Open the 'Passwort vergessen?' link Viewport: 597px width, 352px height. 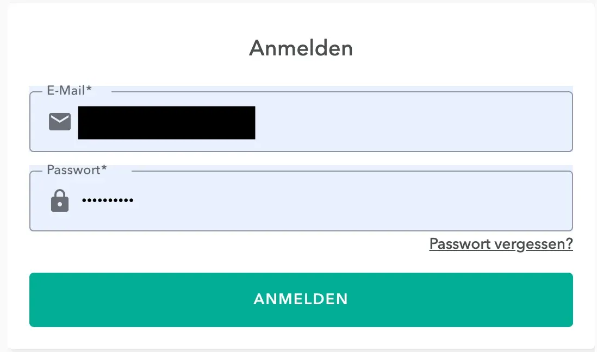(x=501, y=244)
